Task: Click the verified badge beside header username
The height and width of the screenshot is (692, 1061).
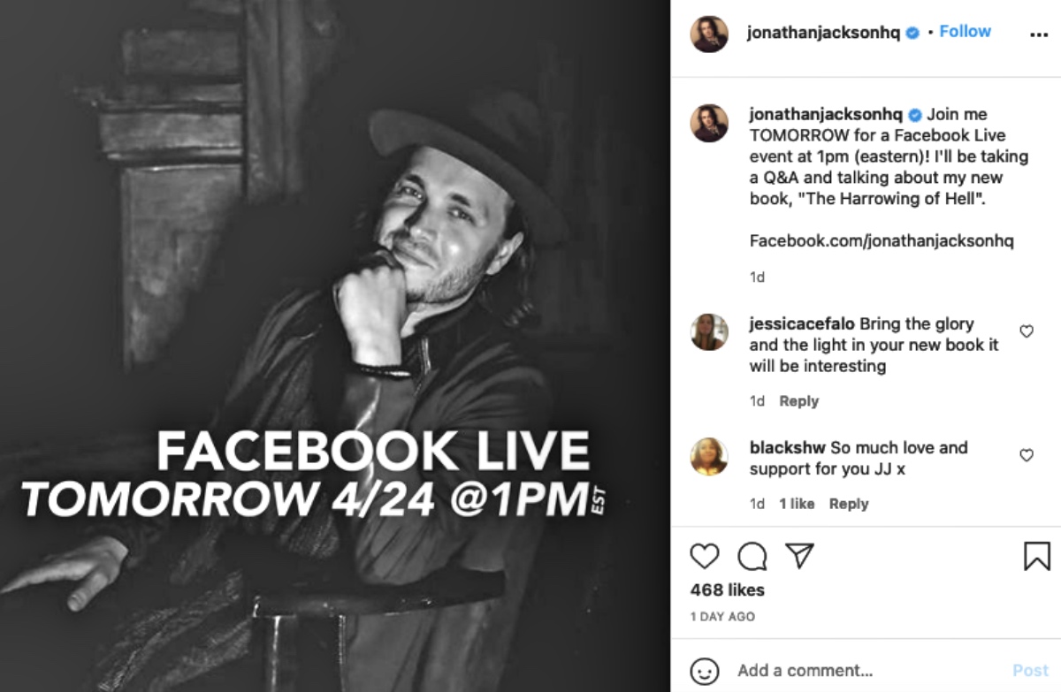Action: (912, 33)
